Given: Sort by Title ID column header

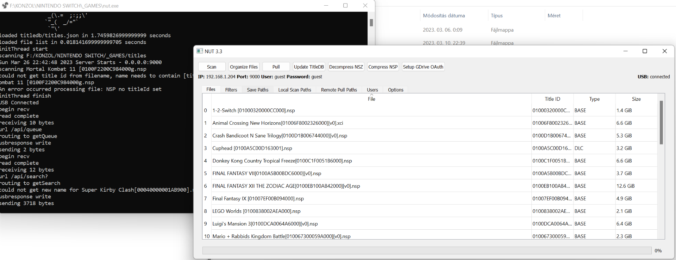Looking at the screenshot, I should click(x=552, y=99).
